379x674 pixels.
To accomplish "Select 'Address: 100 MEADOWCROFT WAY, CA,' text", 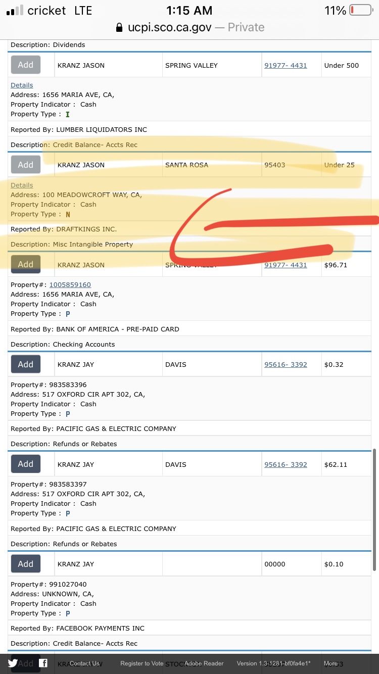I will click(x=76, y=195).
